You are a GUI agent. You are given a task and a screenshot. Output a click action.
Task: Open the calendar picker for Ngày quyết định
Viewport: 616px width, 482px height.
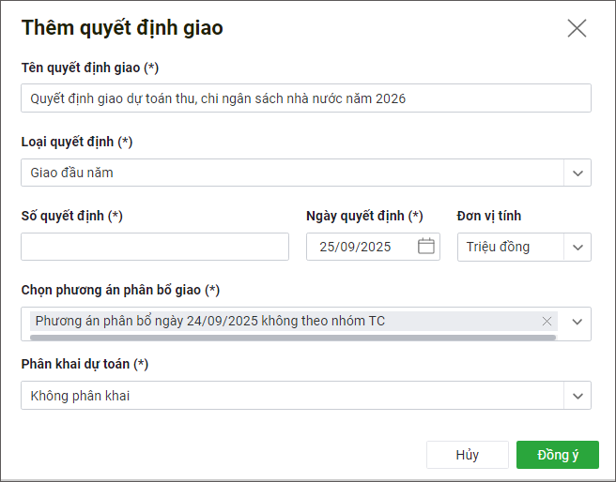click(426, 247)
